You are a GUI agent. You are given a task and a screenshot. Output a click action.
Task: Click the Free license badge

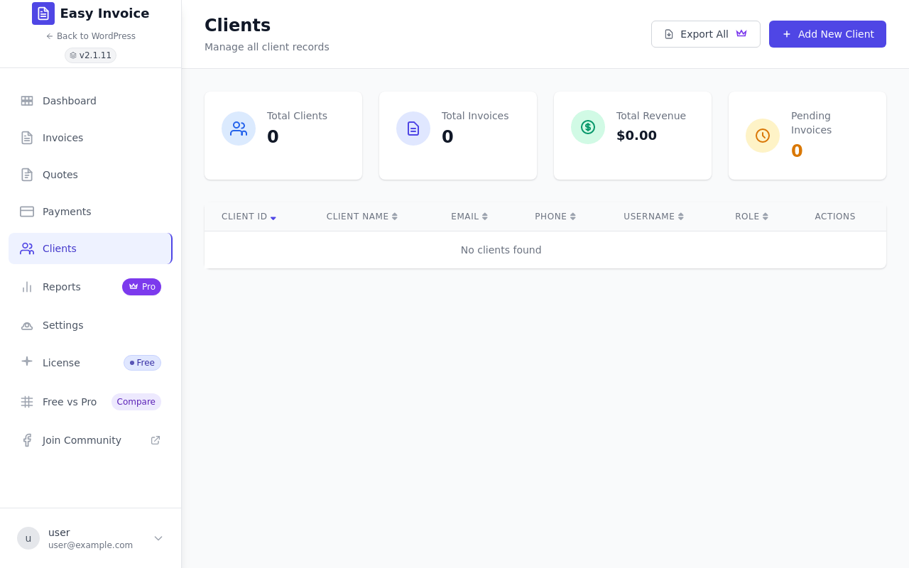coord(142,363)
